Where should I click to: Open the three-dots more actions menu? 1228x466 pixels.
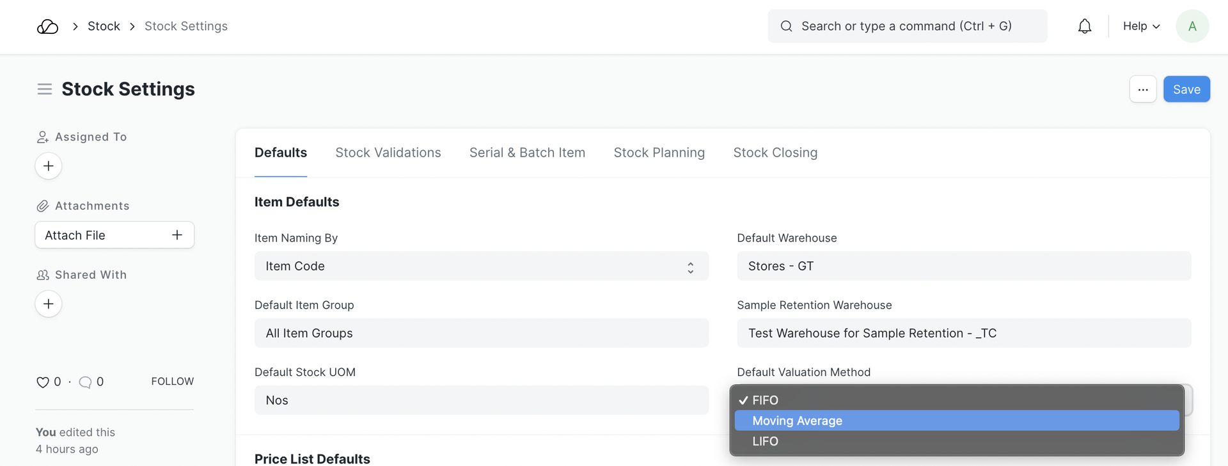(1142, 89)
